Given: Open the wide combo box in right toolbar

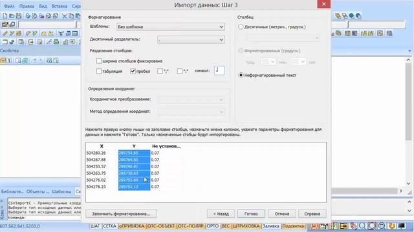Looking at the screenshot, I should coord(376,24).
